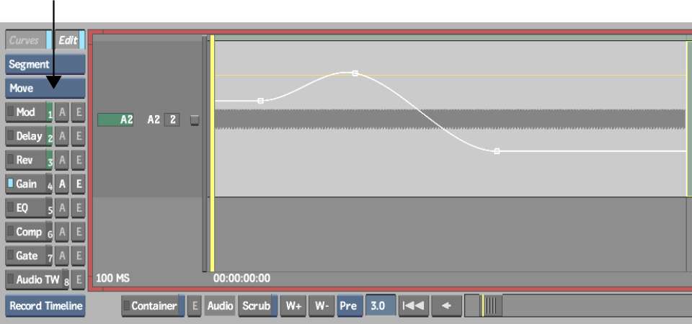The width and height of the screenshot is (692, 324).
Task: Click the A button next to Comp
Action: coord(62,232)
